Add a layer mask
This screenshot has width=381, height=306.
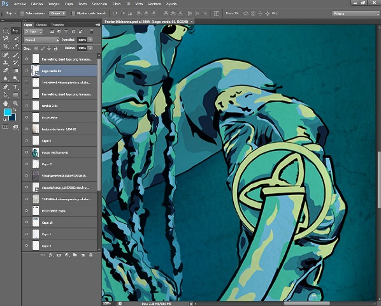coord(59,255)
